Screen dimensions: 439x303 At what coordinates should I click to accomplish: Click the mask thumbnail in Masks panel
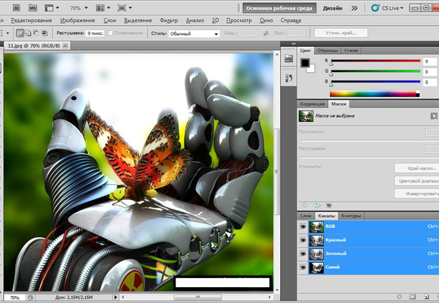pos(306,116)
